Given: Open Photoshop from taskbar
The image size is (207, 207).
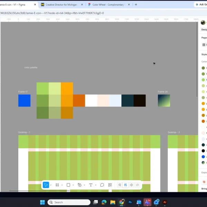Looking at the screenshot, I should [130, 202].
